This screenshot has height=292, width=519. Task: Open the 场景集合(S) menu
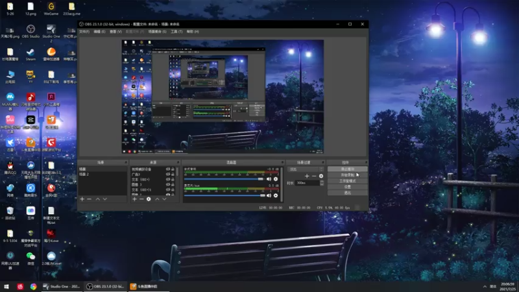point(157,32)
